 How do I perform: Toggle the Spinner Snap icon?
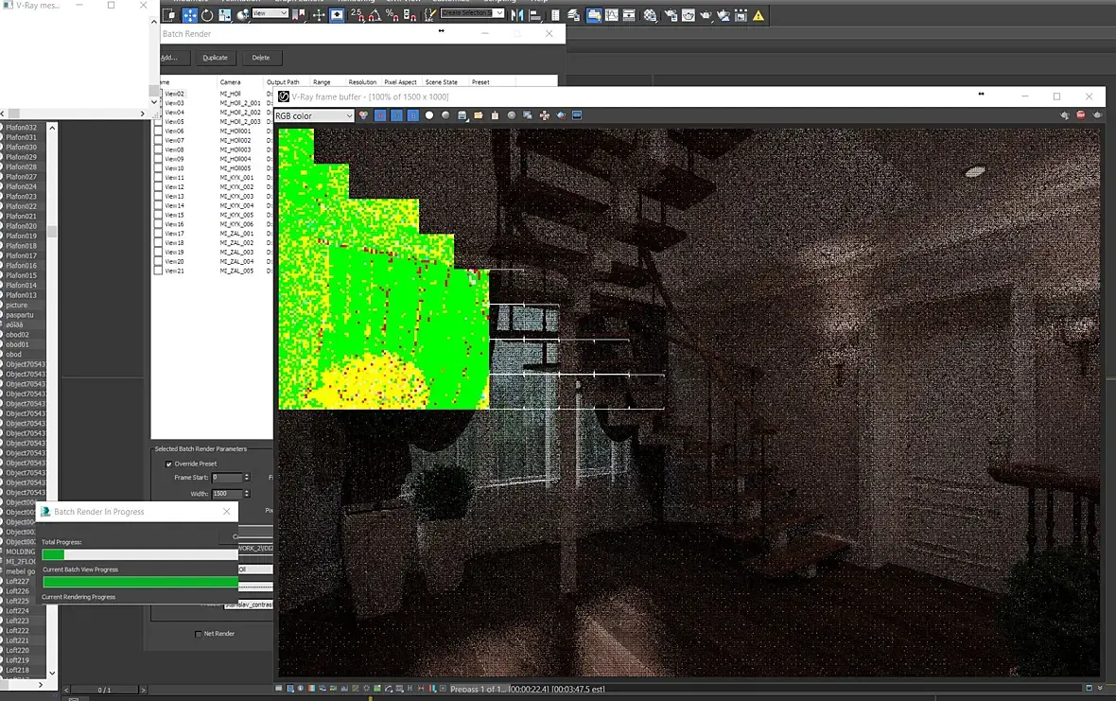click(410, 15)
